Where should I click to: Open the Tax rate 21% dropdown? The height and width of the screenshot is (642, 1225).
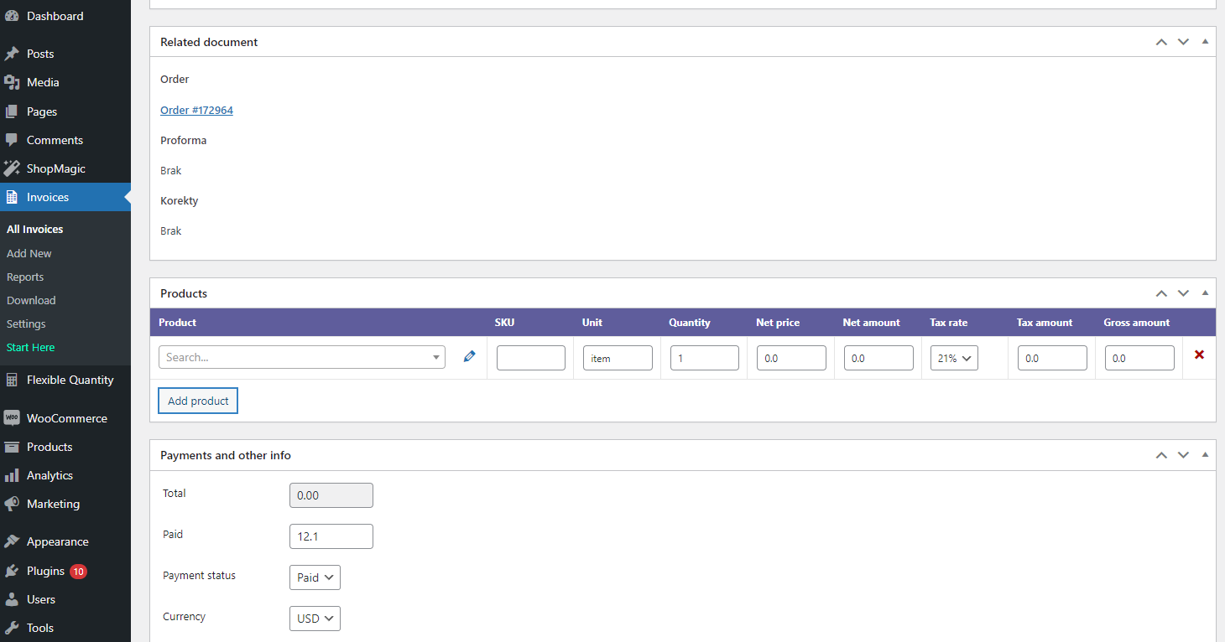coord(954,358)
